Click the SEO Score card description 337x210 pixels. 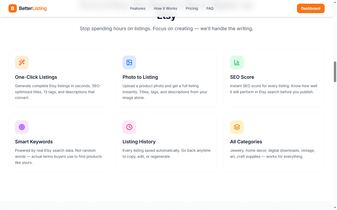[x=274, y=89]
